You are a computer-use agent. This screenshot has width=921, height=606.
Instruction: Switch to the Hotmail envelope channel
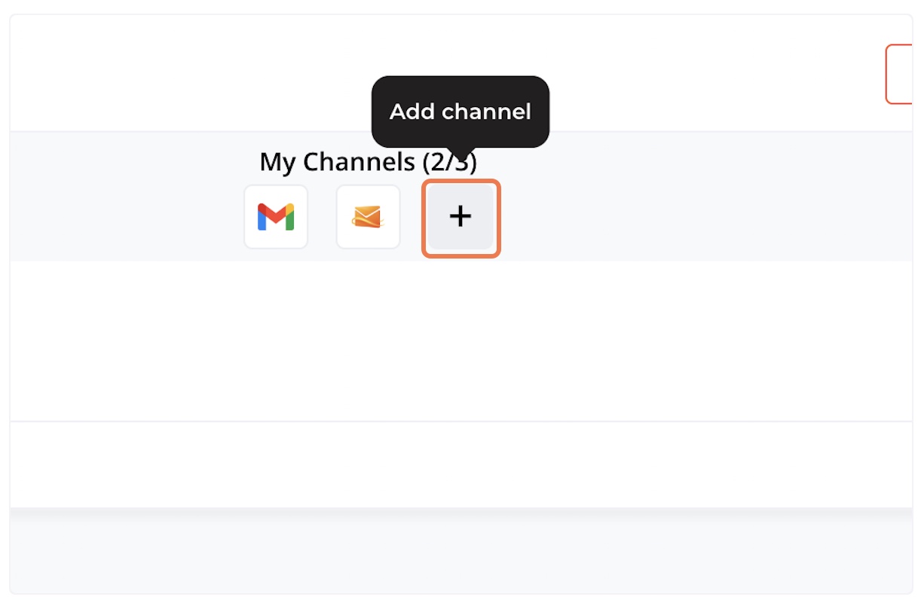coord(368,217)
